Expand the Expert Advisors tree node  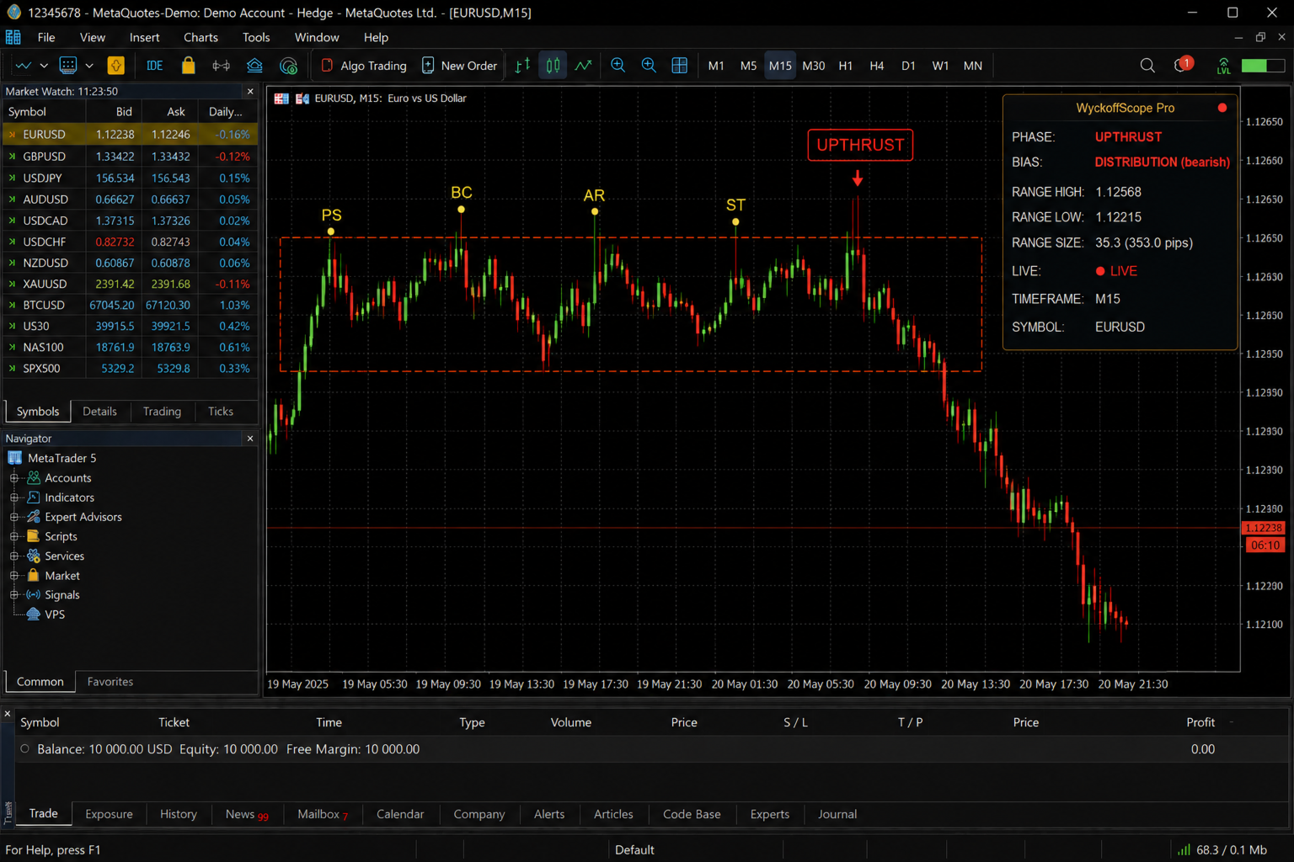coord(14,517)
